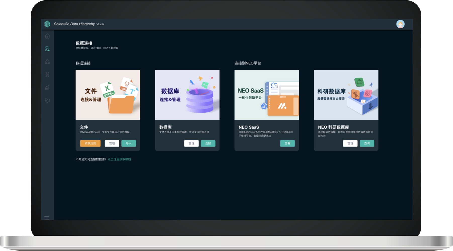Click the SDH logo icon

pyautogui.click(x=47, y=24)
